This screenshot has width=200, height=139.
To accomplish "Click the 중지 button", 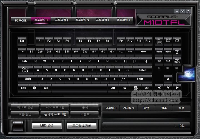I will point(85,107).
